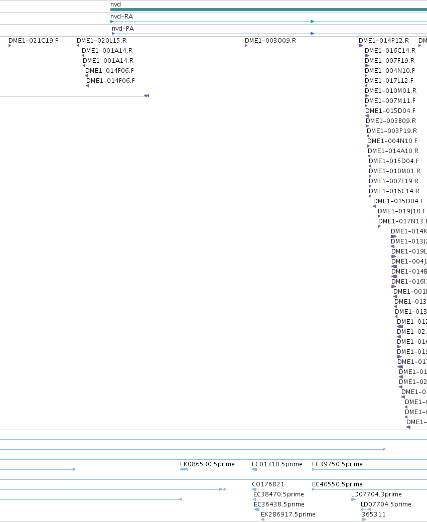
Task: Select the DME1-017L12.F label
Action: [x=389, y=81]
